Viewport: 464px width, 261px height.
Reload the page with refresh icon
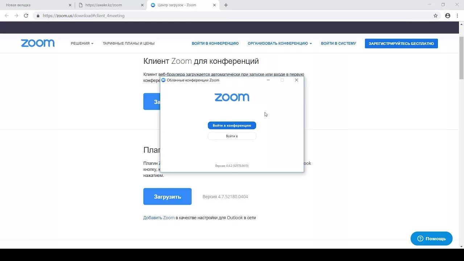(x=26, y=16)
